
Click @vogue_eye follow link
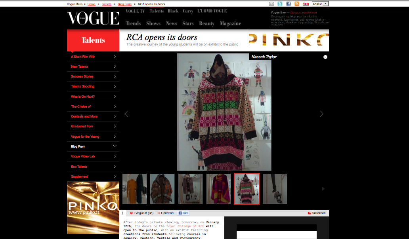303,13
